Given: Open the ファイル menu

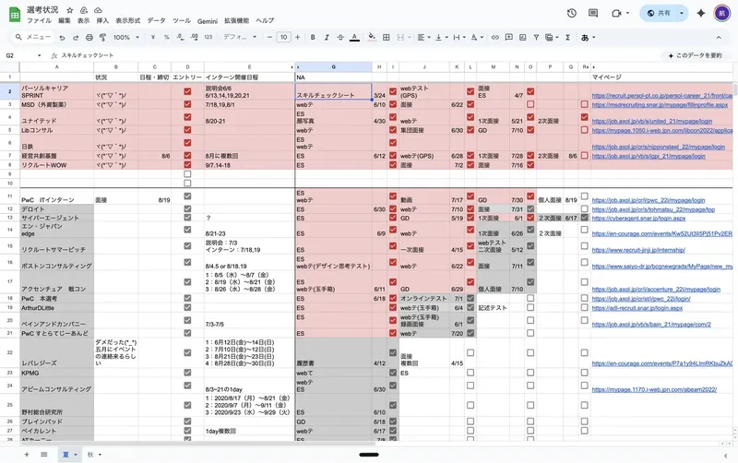Looking at the screenshot, I should (39, 20).
